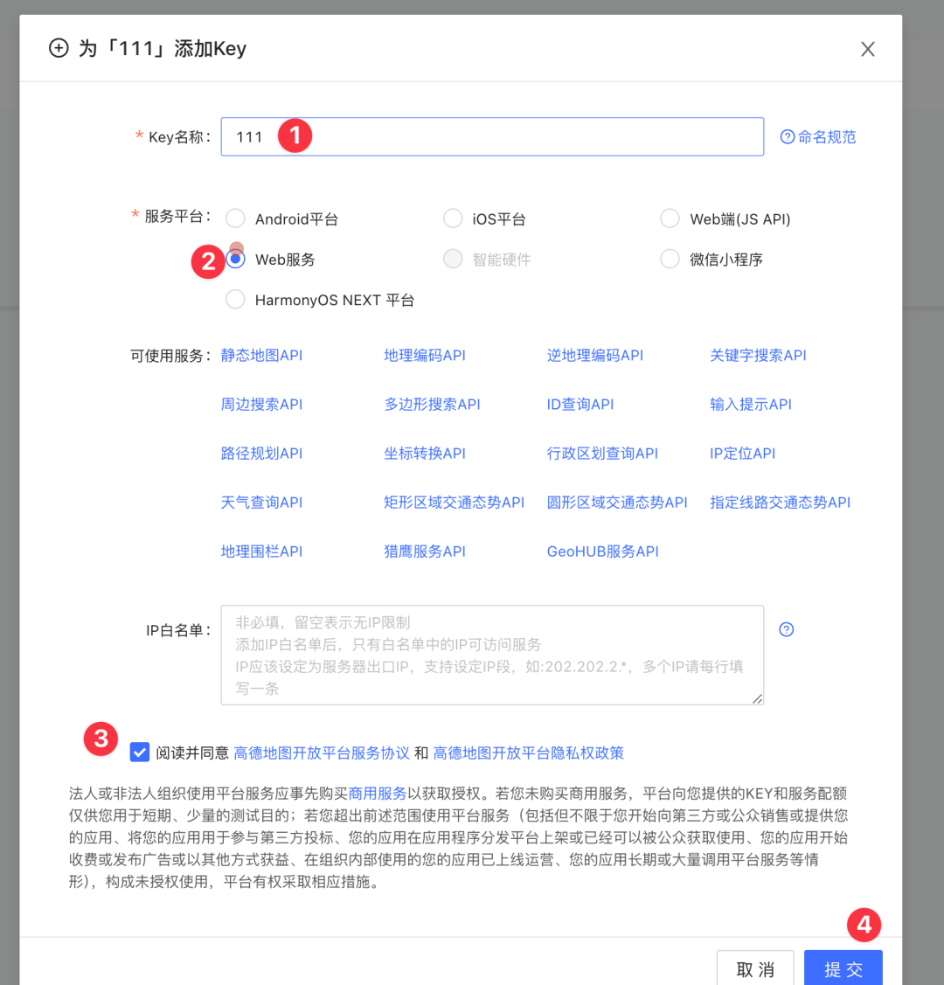The width and height of the screenshot is (944, 985).
Task: Open the 路径规划API link
Action: 261,454
